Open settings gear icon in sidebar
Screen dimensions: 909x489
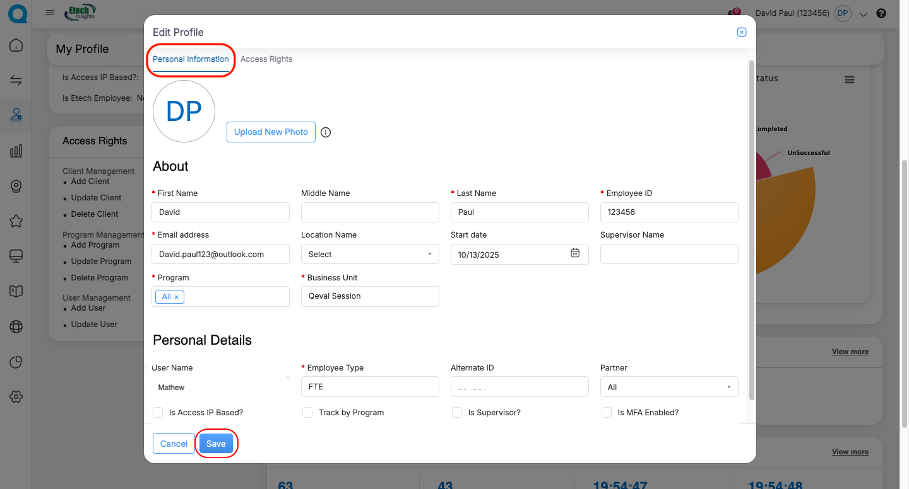16,396
